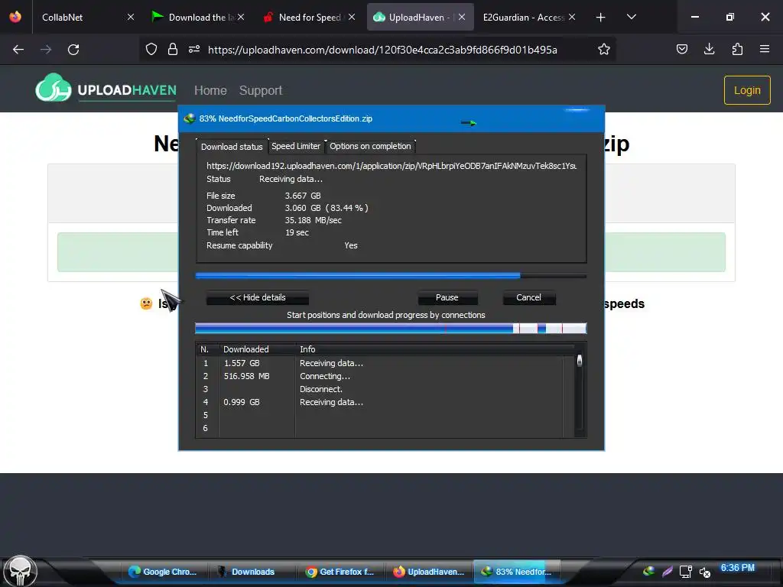Click the 6:36 PM clock
The image size is (783, 587).
tap(738, 568)
